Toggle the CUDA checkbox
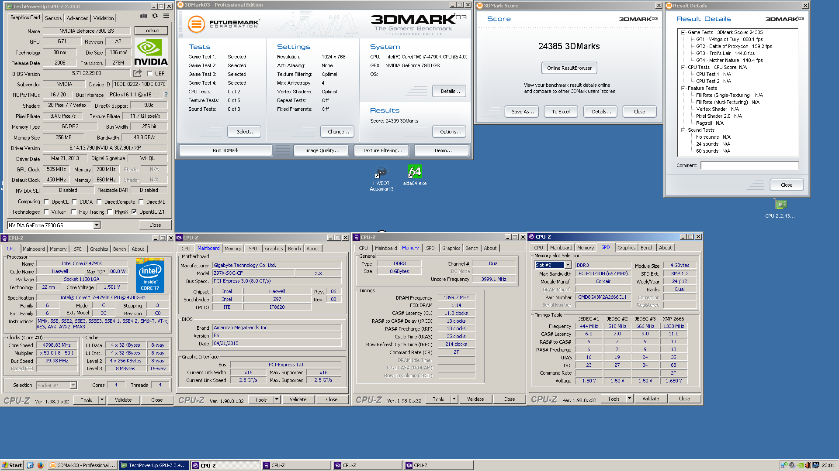The image size is (839, 471). click(x=74, y=202)
